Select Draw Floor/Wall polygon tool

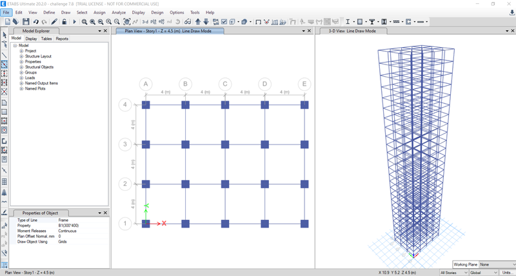click(x=5, y=103)
